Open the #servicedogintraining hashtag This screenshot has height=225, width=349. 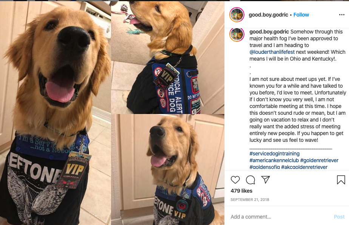pyautogui.click(x=275, y=154)
